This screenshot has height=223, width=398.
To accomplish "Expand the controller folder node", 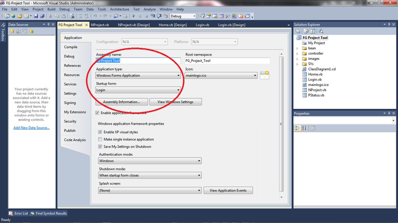I will (297, 54).
